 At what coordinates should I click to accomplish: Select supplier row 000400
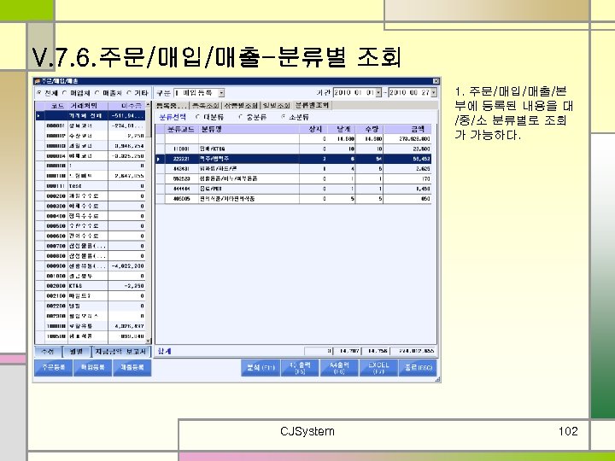coord(91,216)
